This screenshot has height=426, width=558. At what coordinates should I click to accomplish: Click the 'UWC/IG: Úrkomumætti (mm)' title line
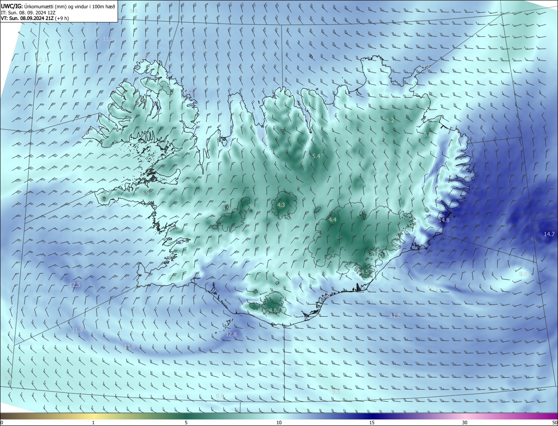click(x=58, y=6)
